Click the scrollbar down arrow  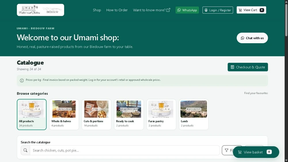[286, 160]
